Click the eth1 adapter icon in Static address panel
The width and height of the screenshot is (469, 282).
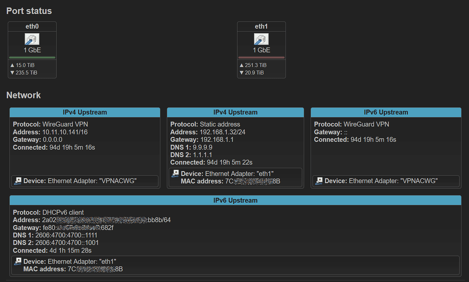(175, 173)
